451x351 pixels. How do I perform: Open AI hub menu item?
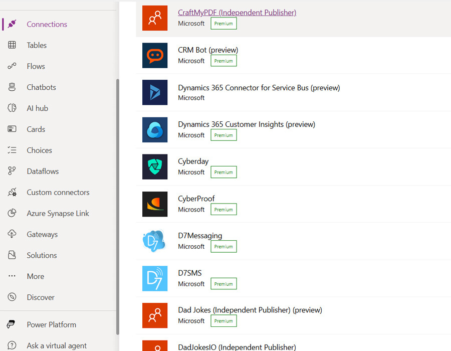(x=37, y=108)
